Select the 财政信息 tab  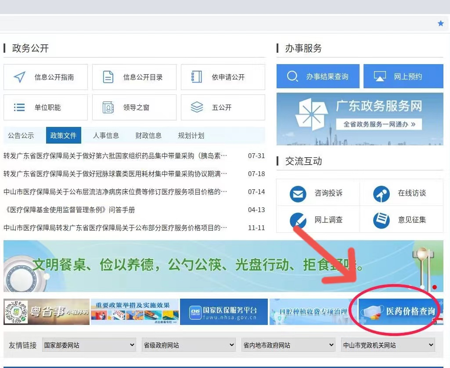point(148,136)
